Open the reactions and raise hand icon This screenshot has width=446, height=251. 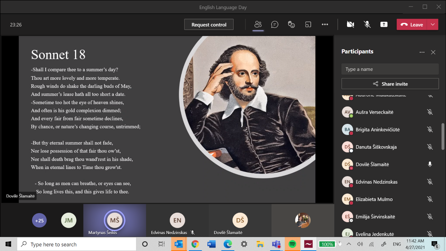click(x=291, y=25)
